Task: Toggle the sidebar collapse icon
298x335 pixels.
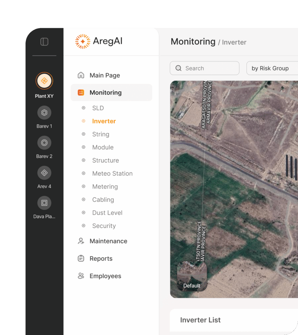Action: 44,42
